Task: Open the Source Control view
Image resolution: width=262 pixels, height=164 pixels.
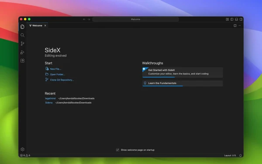Action: click(22, 44)
